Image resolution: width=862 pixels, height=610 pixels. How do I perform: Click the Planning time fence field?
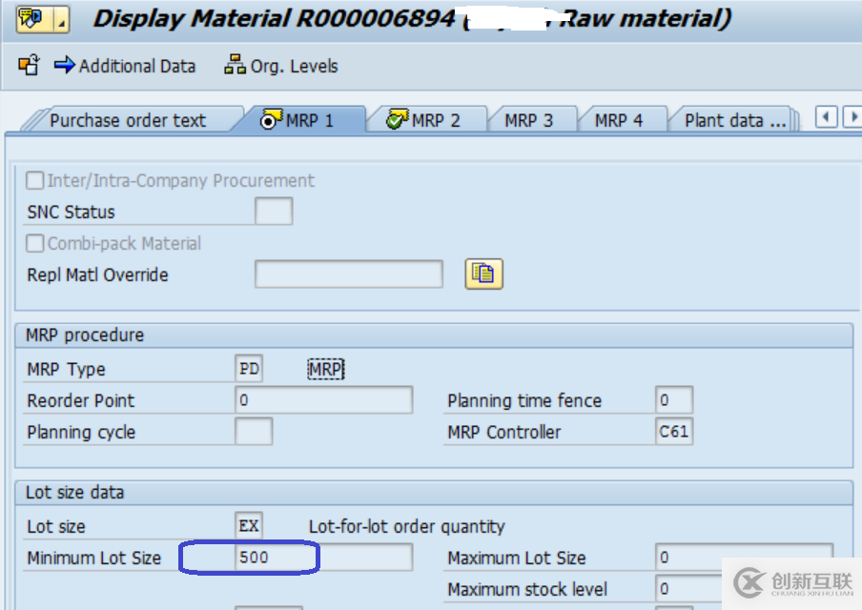coord(674,400)
